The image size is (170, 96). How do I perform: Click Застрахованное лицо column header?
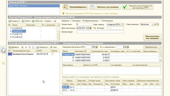[24, 51]
